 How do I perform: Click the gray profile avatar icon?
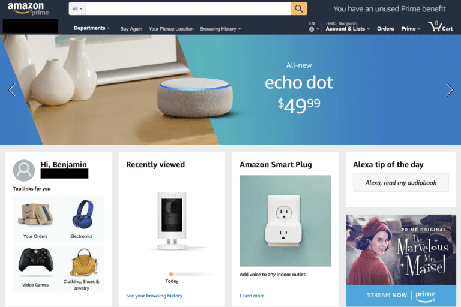[24, 170]
